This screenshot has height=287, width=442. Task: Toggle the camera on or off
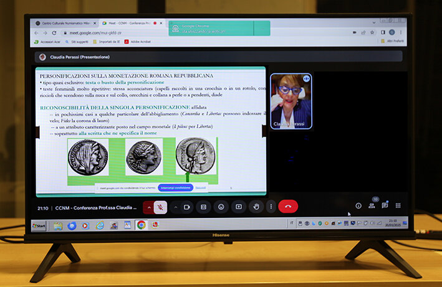(186, 207)
